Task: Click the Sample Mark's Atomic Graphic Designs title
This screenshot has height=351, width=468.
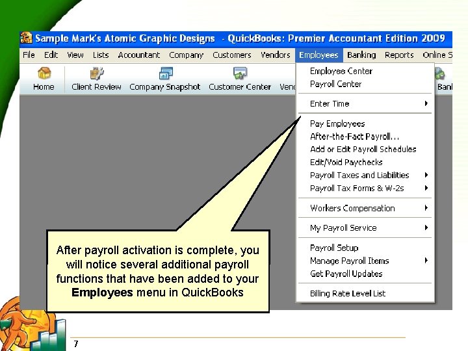Action: click(125, 38)
